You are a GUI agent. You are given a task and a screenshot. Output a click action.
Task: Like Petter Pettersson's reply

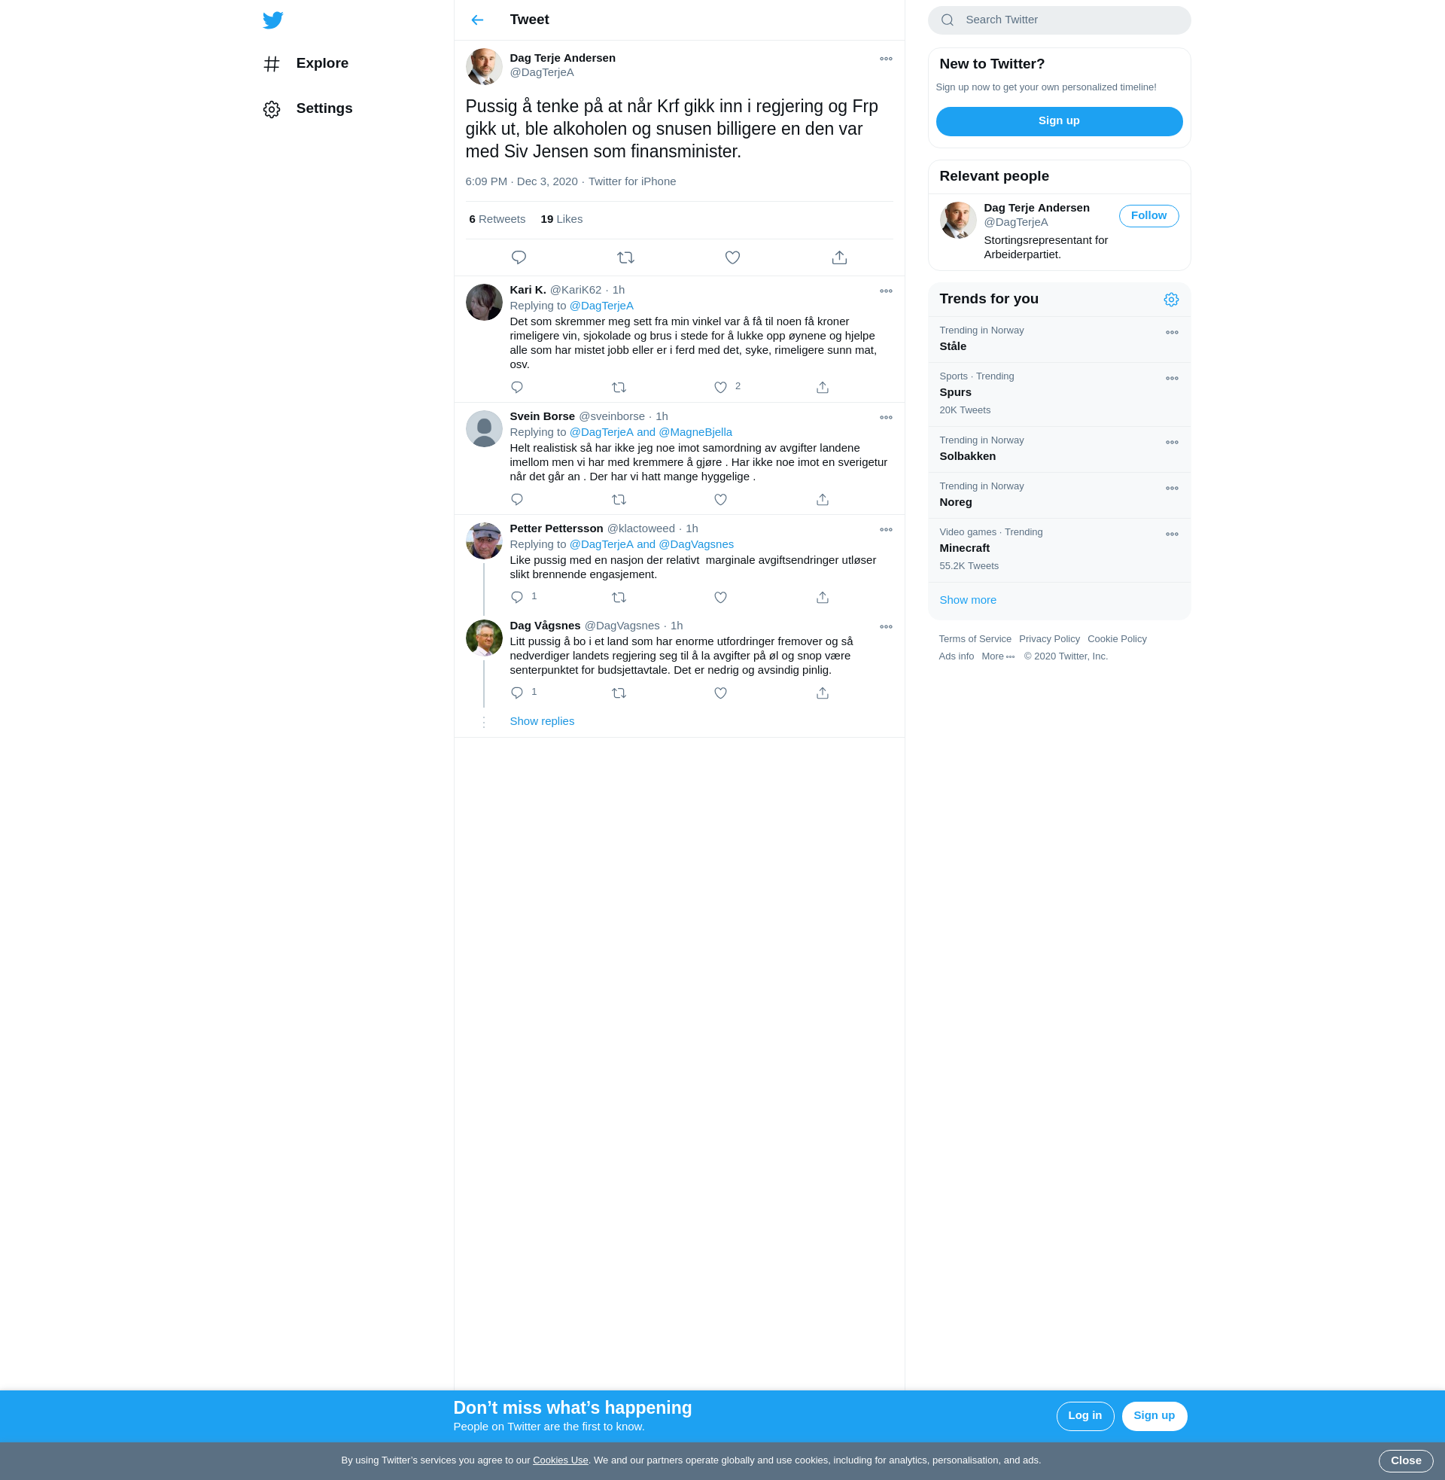pos(721,597)
